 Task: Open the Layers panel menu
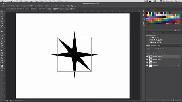[181, 46]
